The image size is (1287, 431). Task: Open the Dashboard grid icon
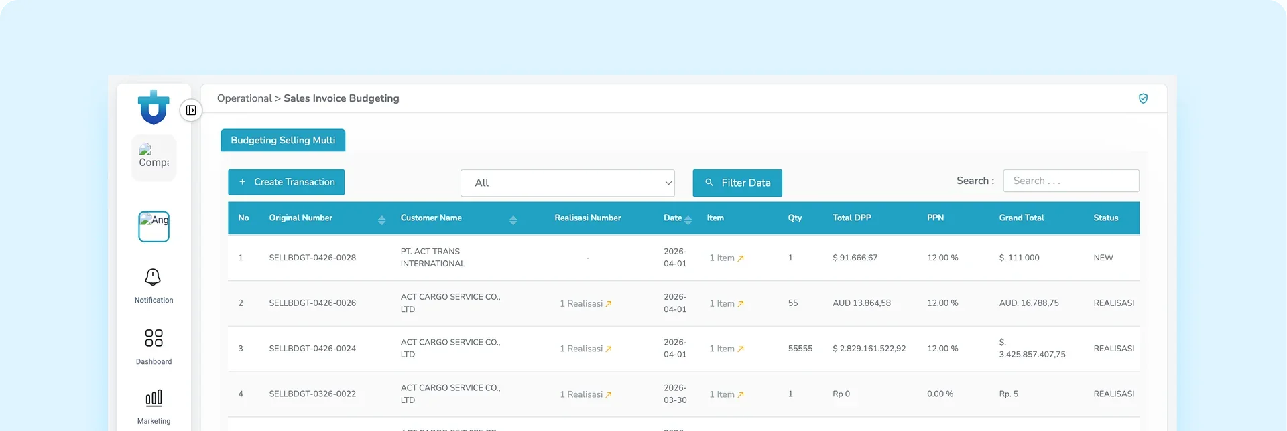[154, 338]
